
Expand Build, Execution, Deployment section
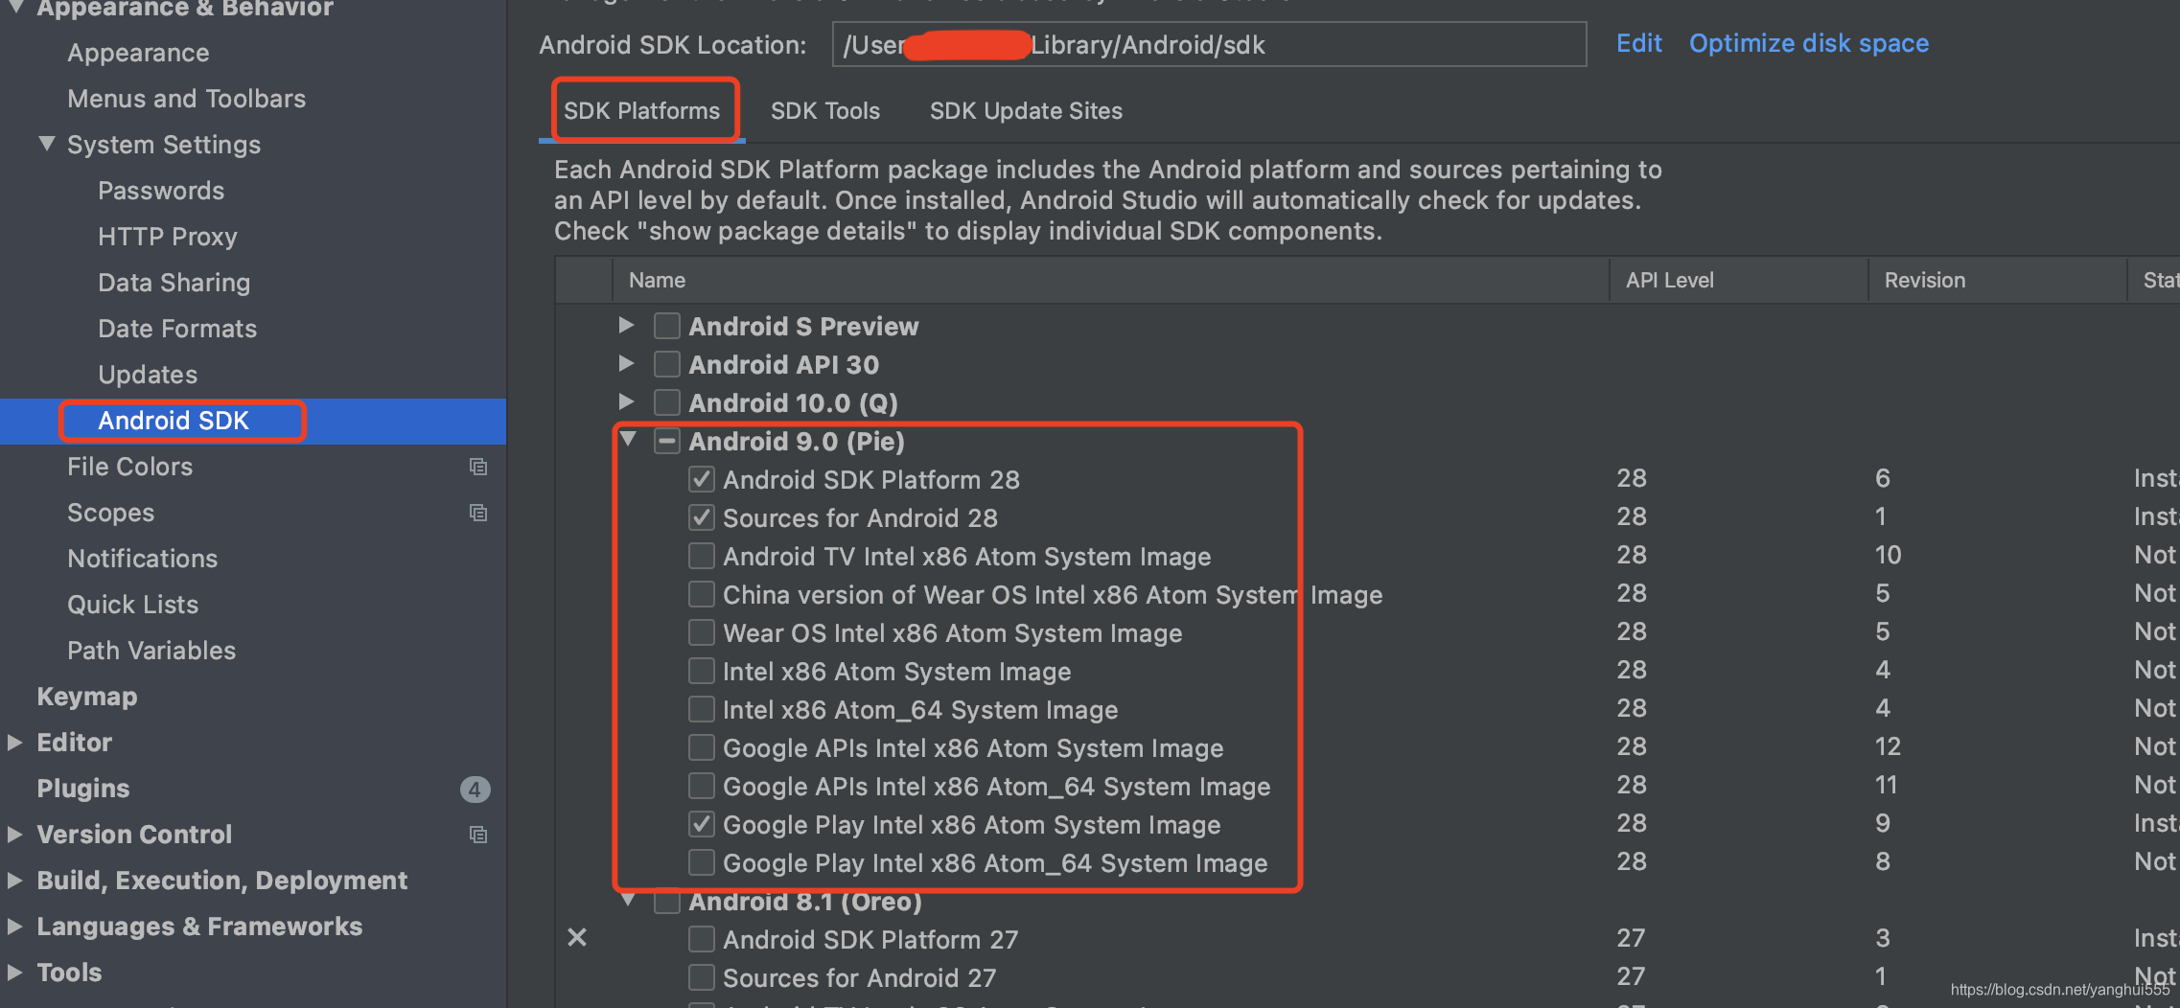[14, 881]
